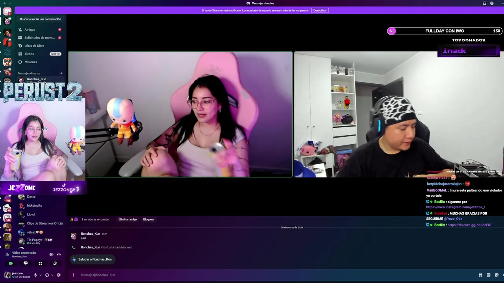Screen dimensions: 504x283
Task: Focus the man with headphones video tile
Action: tap(399, 114)
